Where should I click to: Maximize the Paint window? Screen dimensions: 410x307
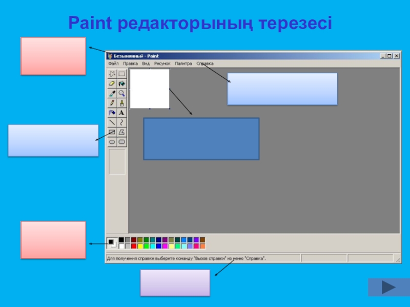click(389, 56)
